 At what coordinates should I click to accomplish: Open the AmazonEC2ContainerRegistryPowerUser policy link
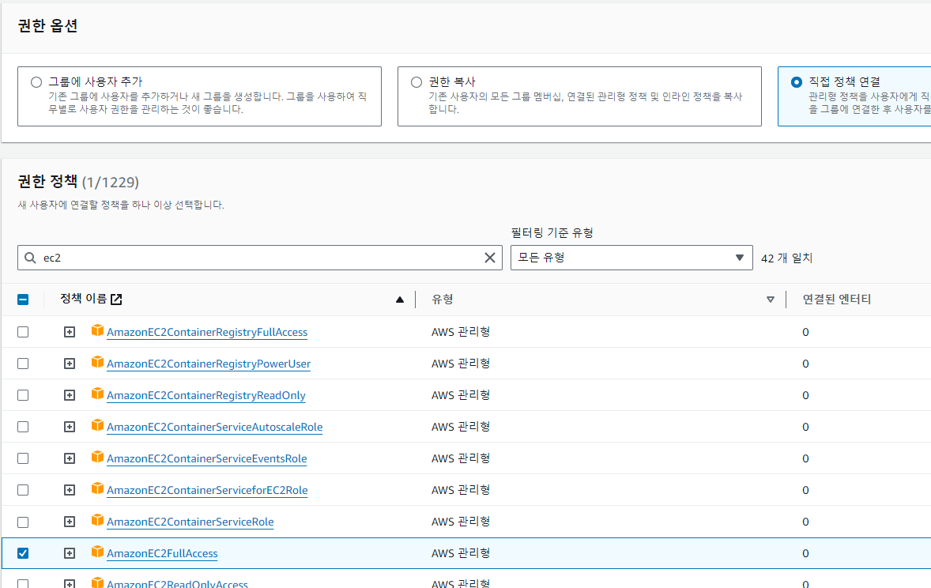pos(209,364)
